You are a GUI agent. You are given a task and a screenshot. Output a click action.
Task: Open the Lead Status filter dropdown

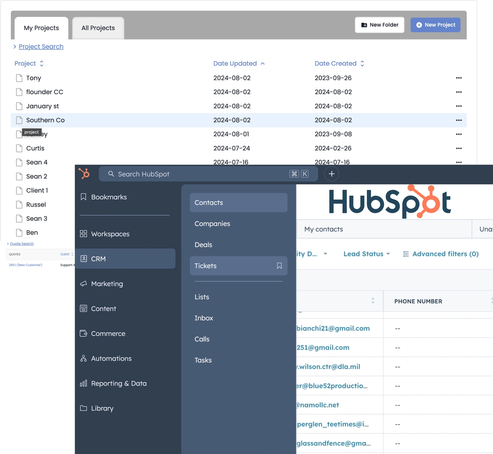[x=366, y=254]
